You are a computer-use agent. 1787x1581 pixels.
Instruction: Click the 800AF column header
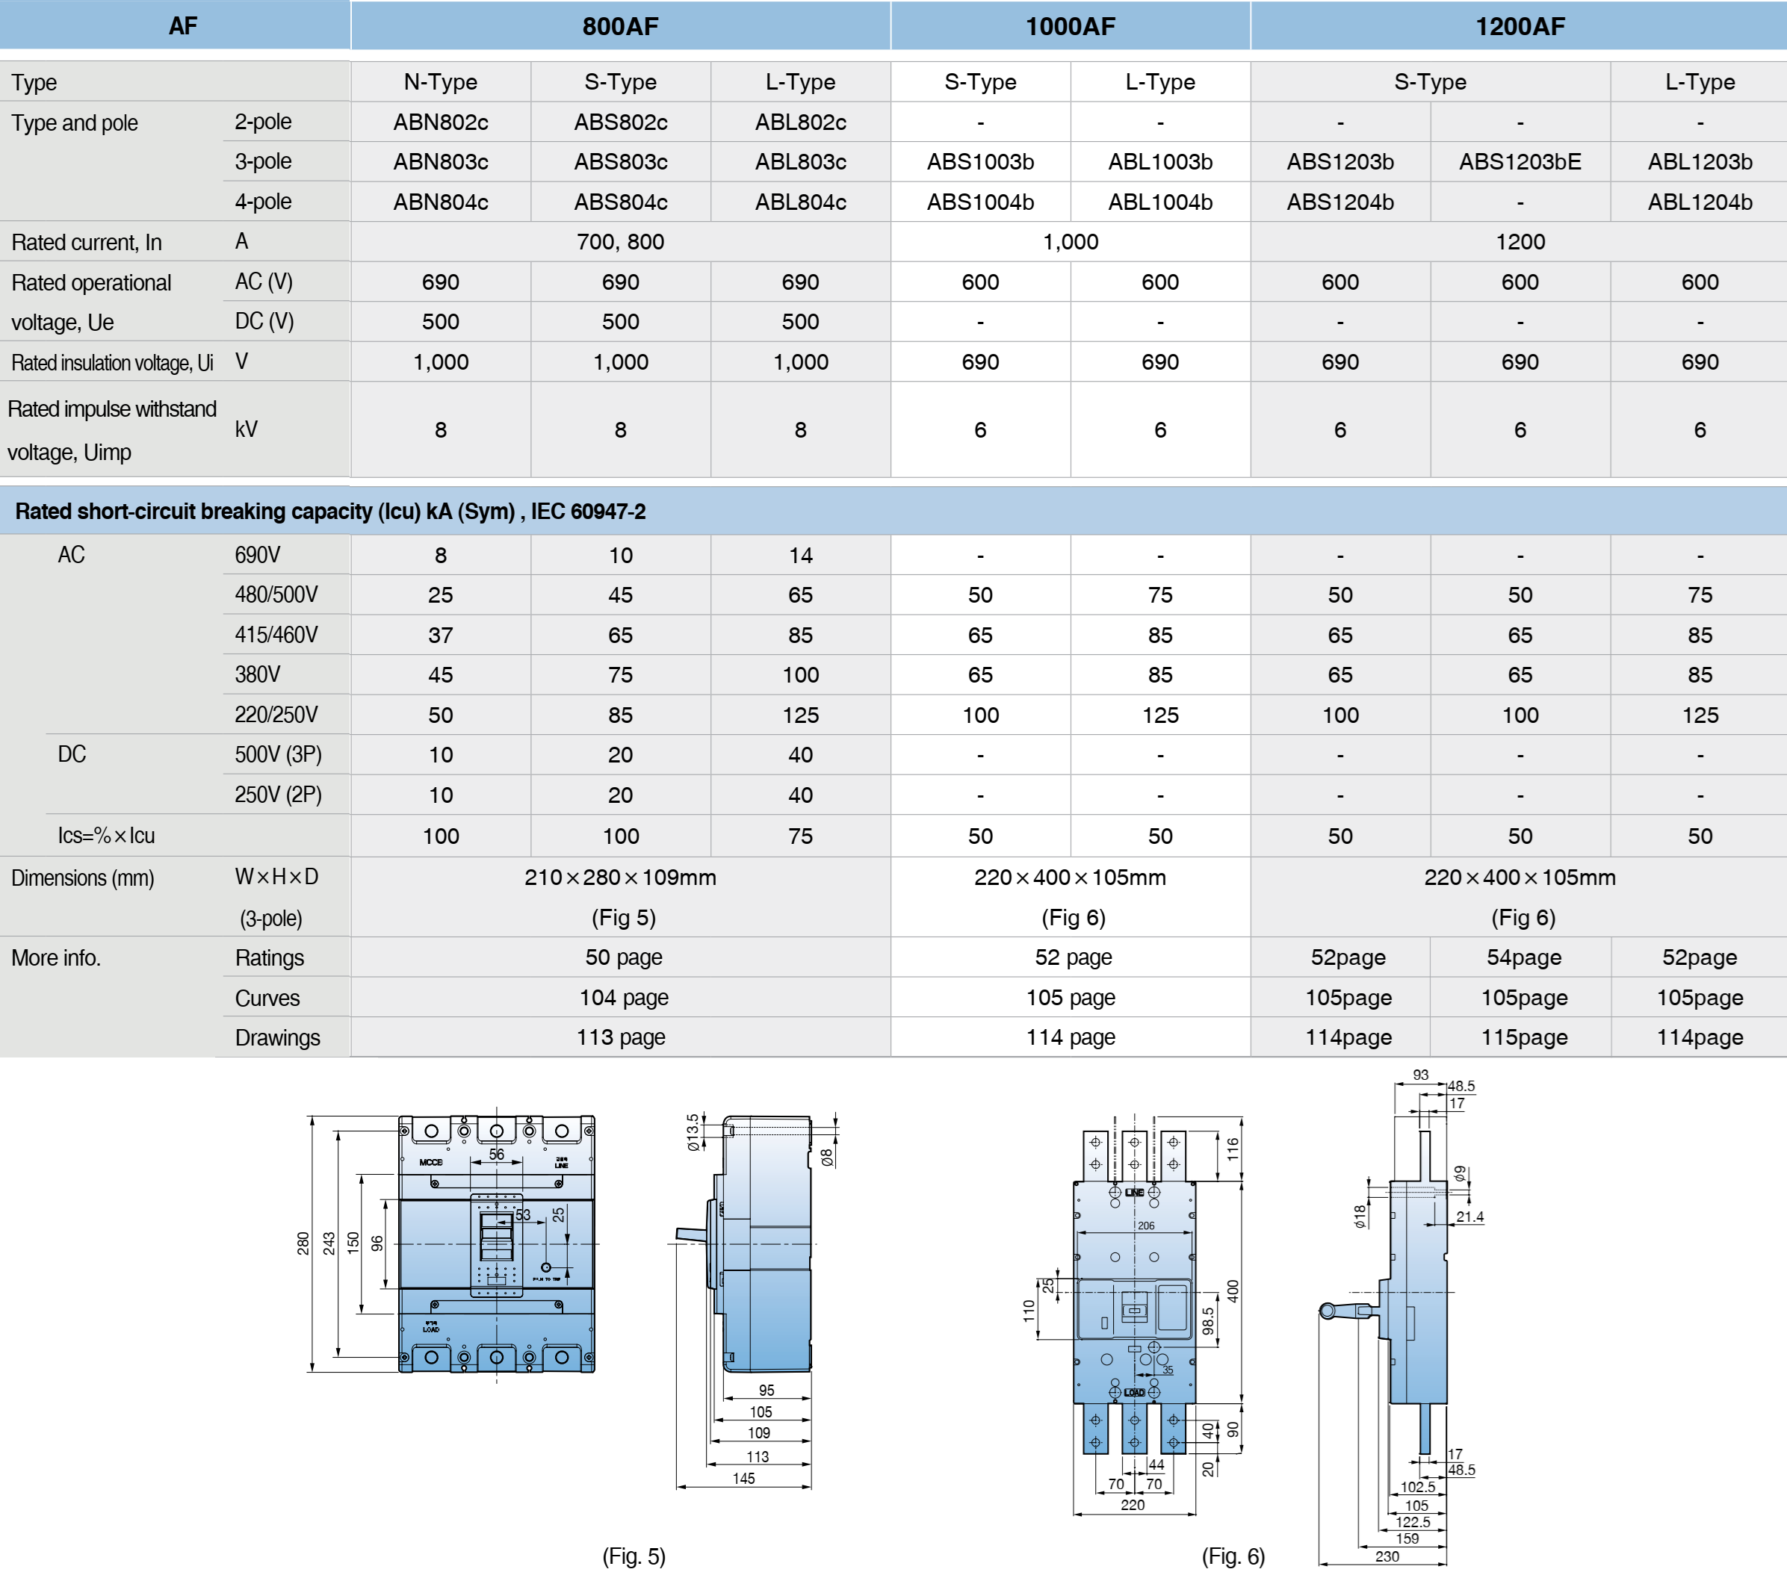[x=620, y=26]
